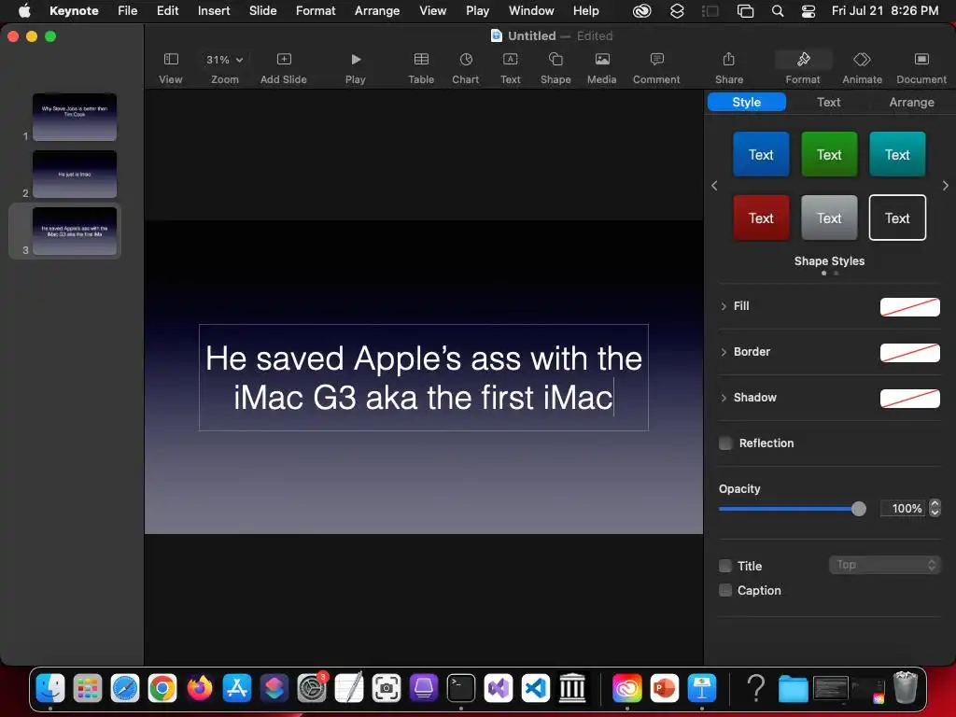Enable the Caption checkbox
Image resolution: width=956 pixels, height=717 pixels.
(725, 590)
